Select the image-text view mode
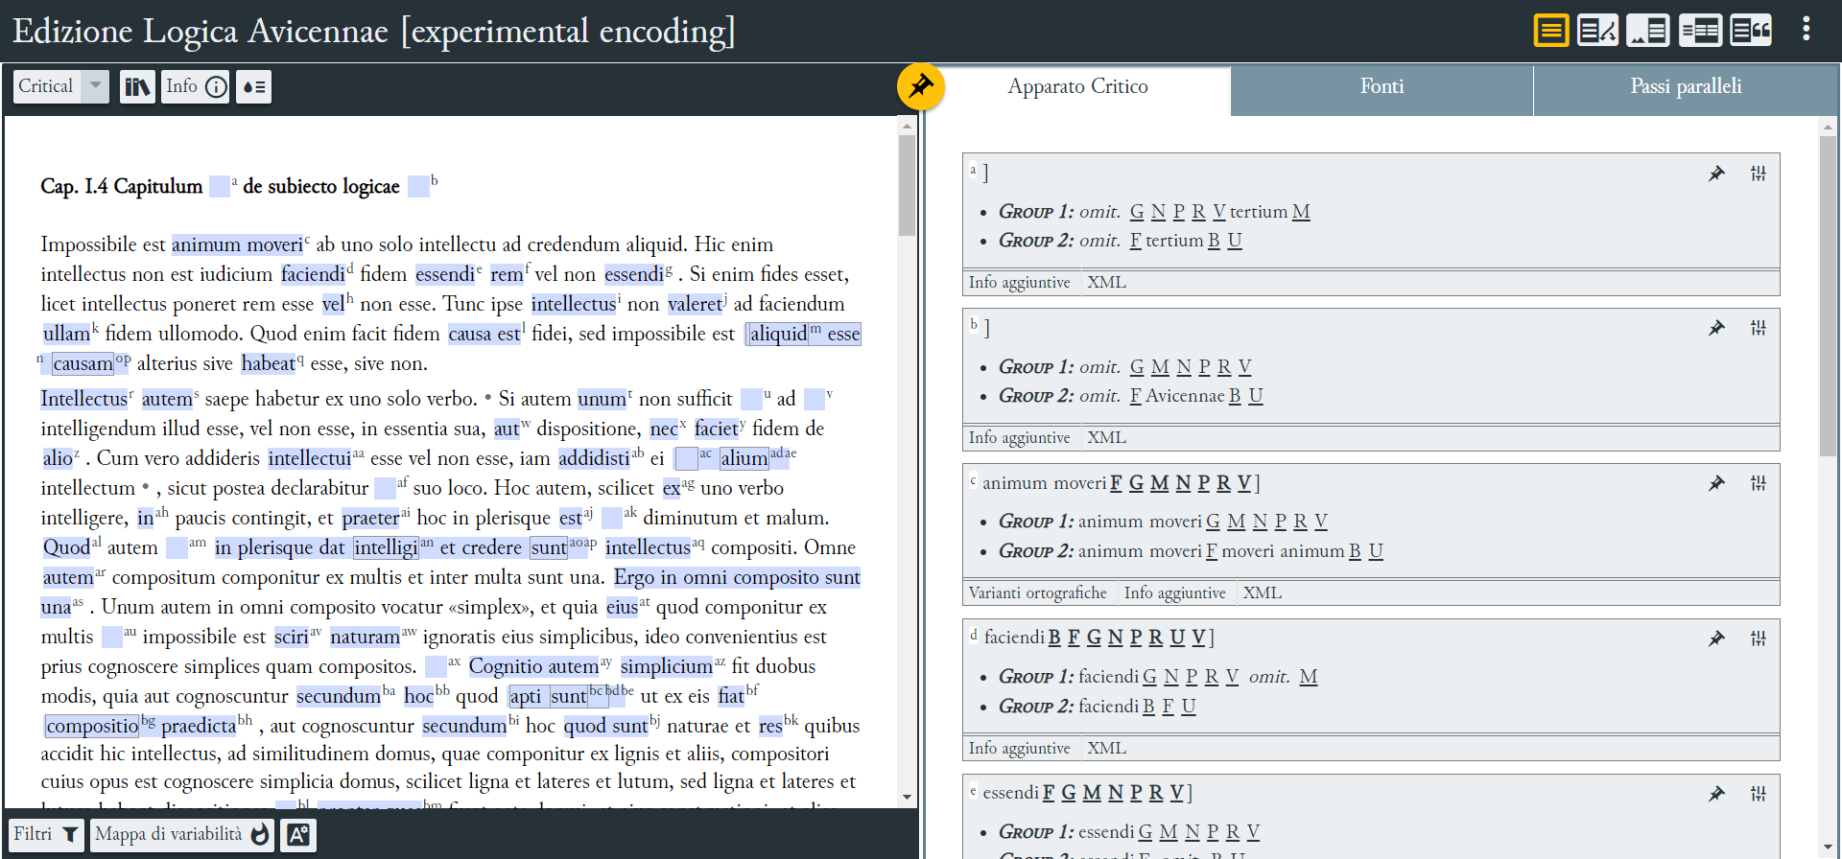The width and height of the screenshot is (1842, 859). click(x=1648, y=31)
